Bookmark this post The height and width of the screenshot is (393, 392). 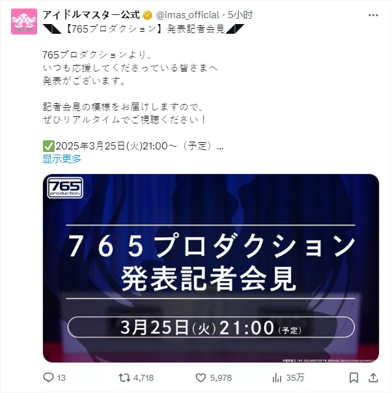[x=354, y=377]
